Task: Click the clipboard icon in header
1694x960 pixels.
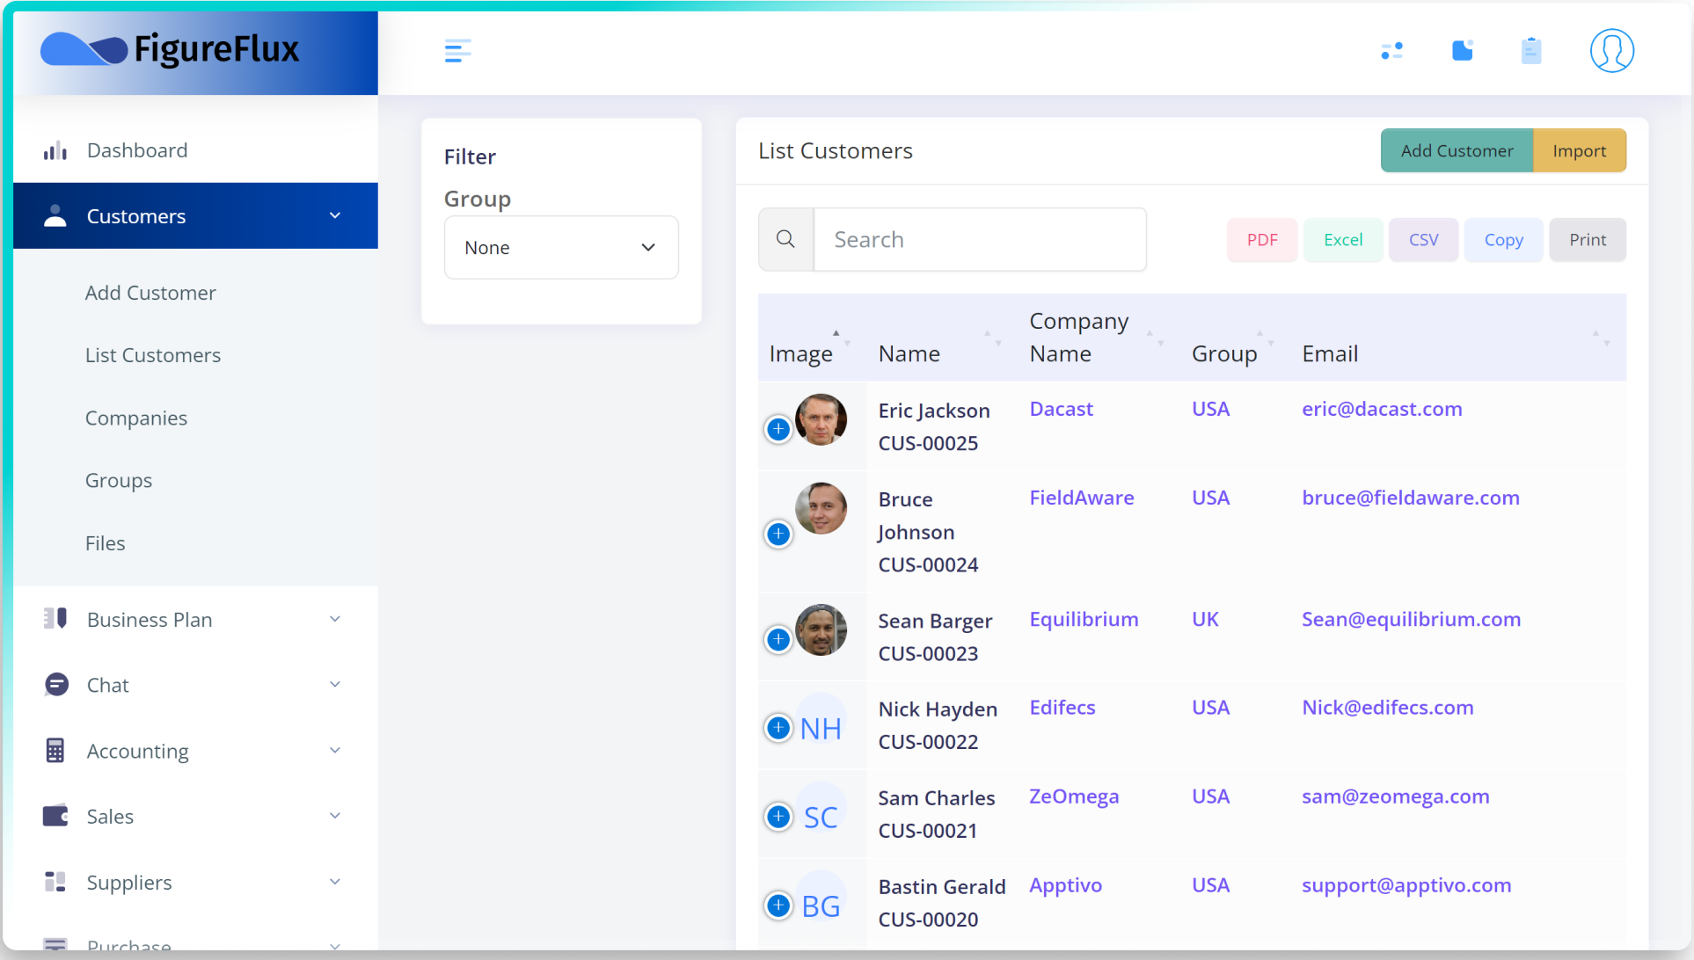Action: (1531, 51)
